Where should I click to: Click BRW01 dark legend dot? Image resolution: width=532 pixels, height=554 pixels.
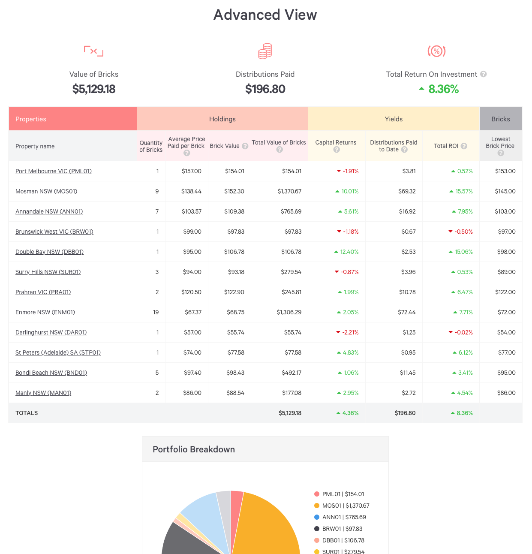(x=317, y=529)
